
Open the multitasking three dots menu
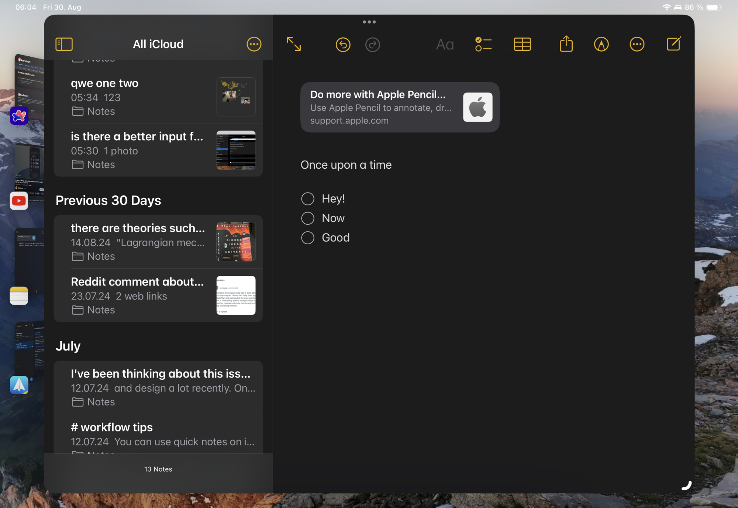[369, 22]
